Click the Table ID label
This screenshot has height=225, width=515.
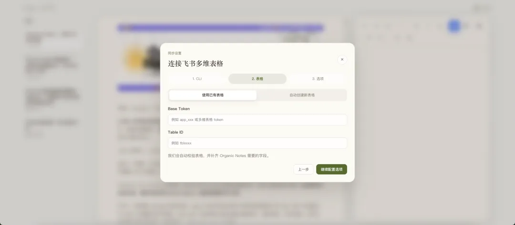[175, 132]
